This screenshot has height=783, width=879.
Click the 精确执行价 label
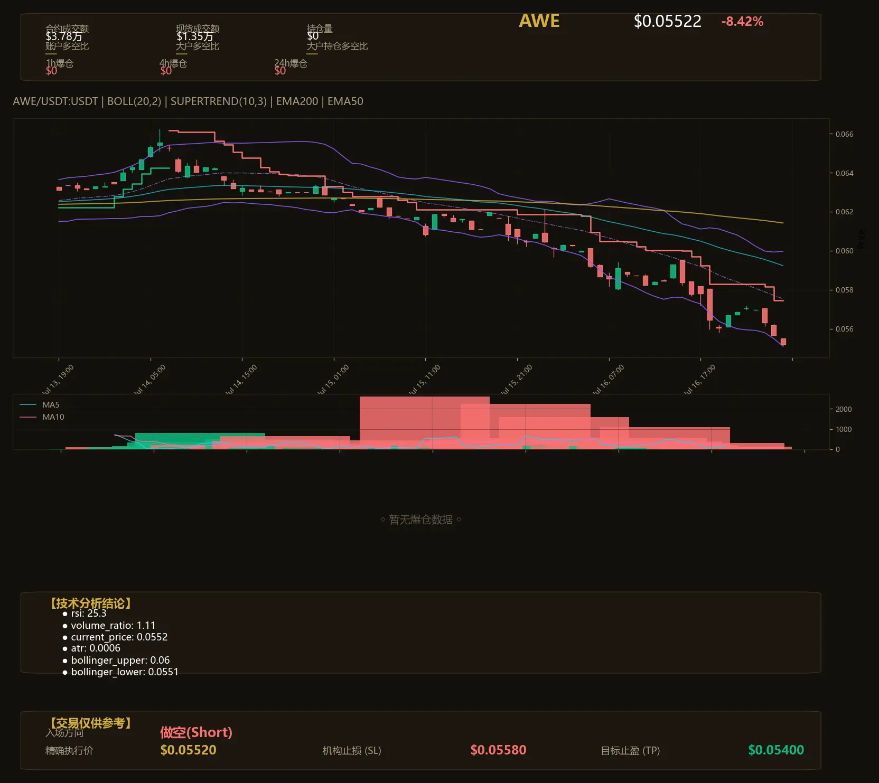pyautogui.click(x=69, y=751)
